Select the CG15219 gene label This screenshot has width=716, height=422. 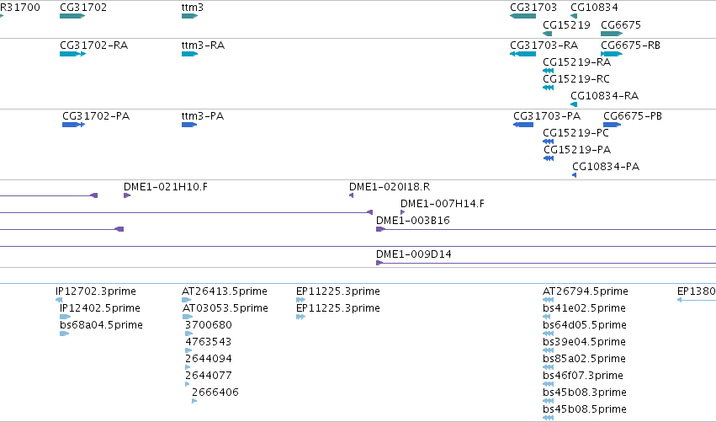[566, 24]
